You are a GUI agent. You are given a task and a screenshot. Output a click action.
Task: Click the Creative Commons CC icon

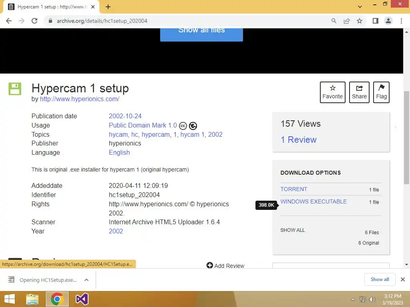coord(183,126)
